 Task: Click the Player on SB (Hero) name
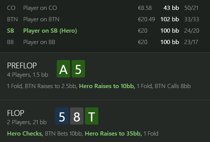pos(50,31)
